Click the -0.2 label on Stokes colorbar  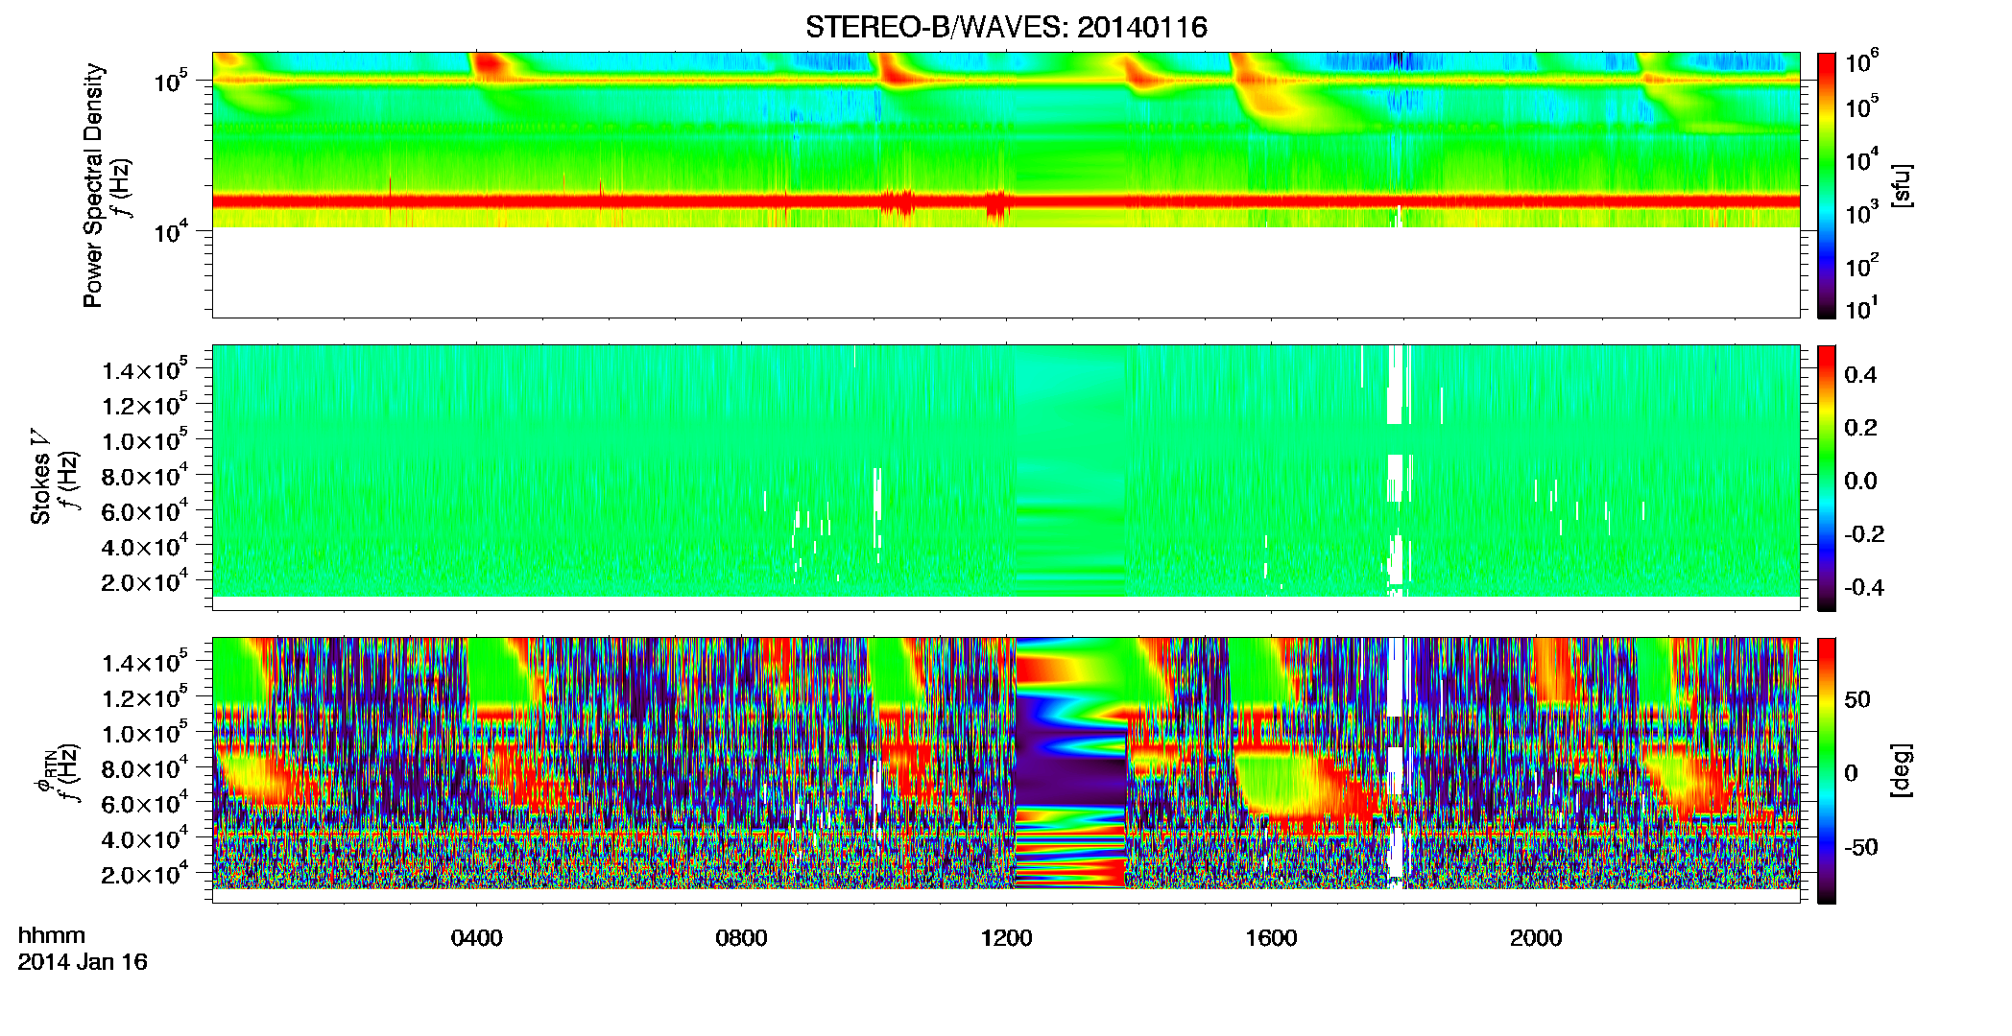coord(1864,534)
